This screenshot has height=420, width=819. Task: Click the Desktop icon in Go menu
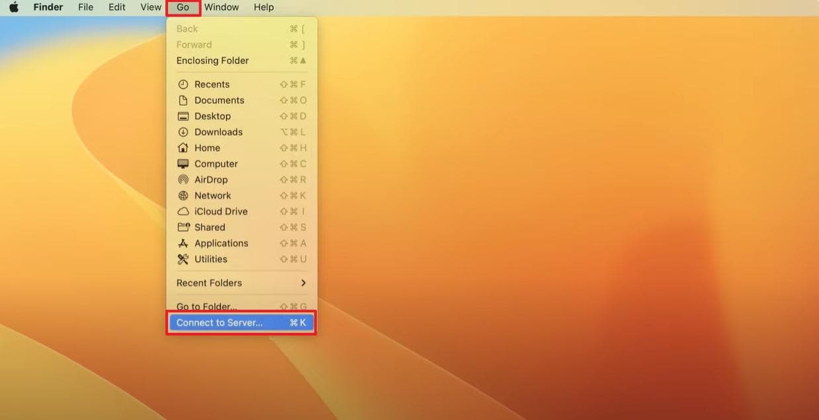tap(183, 116)
